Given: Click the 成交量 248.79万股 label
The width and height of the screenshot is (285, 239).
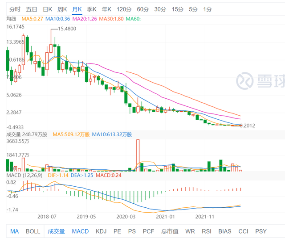Looking at the screenshot, I should pyautogui.click(x=27, y=134).
